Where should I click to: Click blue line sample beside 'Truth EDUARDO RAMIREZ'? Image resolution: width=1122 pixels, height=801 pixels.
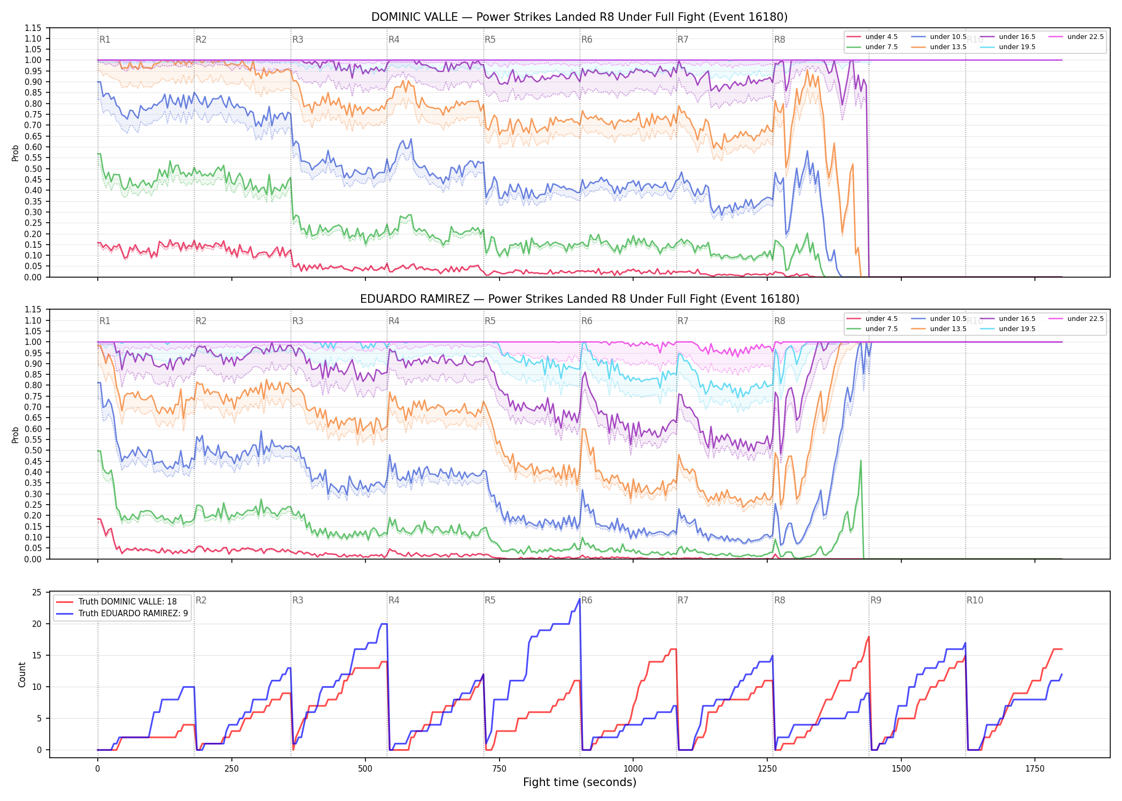pos(65,614)
